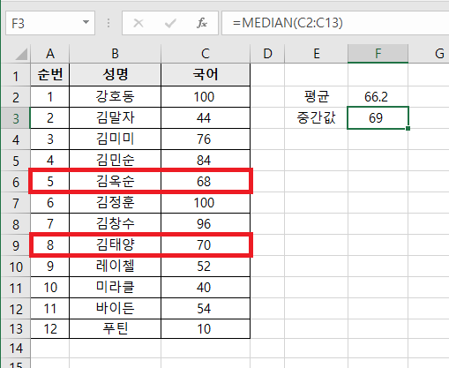Click the score cell 52
The width and height of the screenshot is (449, 368).
[206, 267]
